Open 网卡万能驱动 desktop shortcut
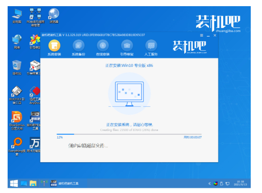This screenshot has width=262, height=193. (x=34, y=145)
